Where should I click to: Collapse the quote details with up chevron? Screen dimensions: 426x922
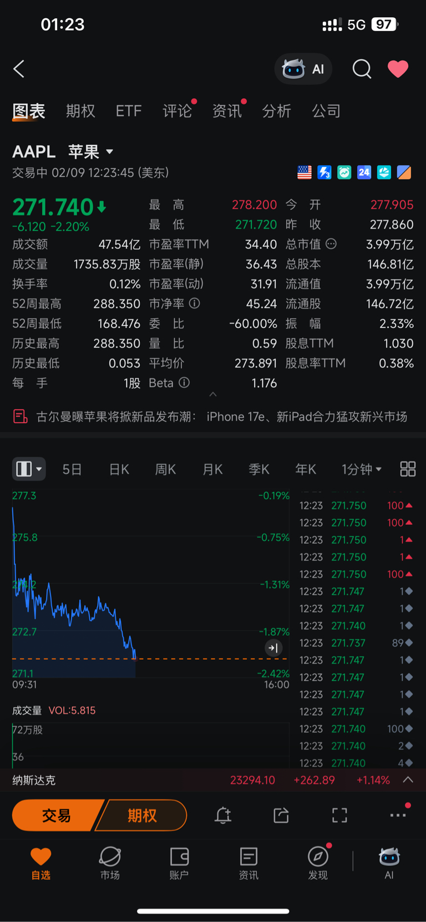click(x=213, y=394)
